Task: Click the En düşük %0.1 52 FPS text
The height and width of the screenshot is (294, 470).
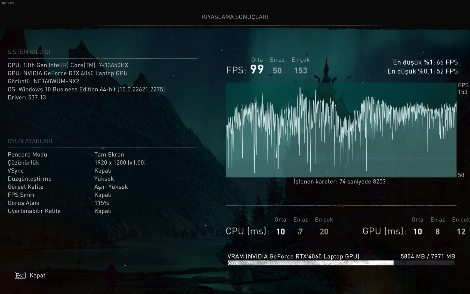Action: pyautogui.click(x=423, y=71)
